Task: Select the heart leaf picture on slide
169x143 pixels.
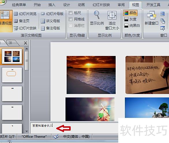Action: click(90, 109)
